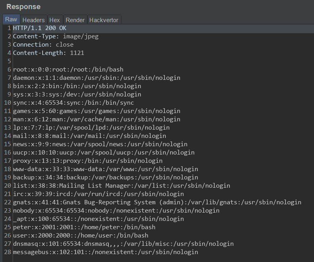Click the nobody:x:65534 passwd entry
This screenshot has height=262, width=314.
[x=116, y=211]
